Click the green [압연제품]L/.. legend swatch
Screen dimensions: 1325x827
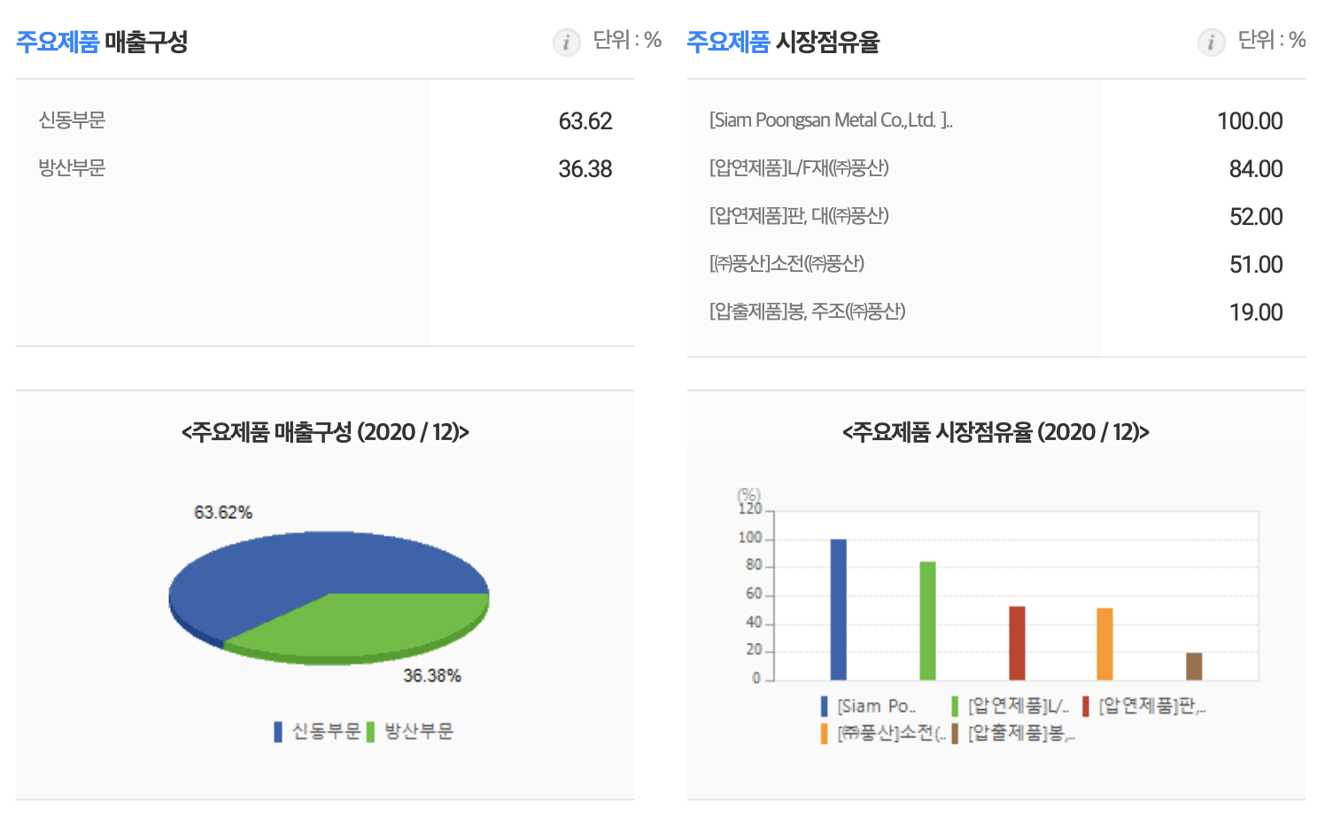click(x=955, y=706)
